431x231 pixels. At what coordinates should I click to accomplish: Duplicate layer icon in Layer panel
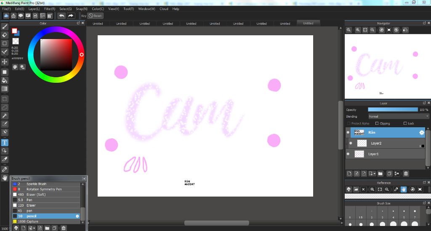(389, 173)
